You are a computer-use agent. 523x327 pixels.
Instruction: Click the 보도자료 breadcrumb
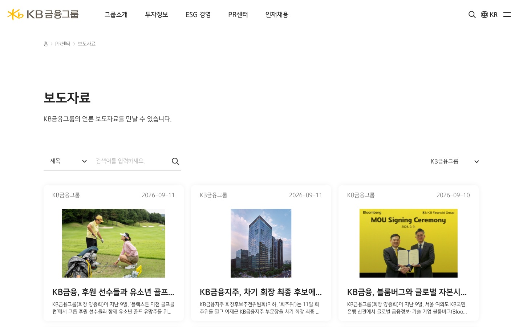(x=86, y=44)
